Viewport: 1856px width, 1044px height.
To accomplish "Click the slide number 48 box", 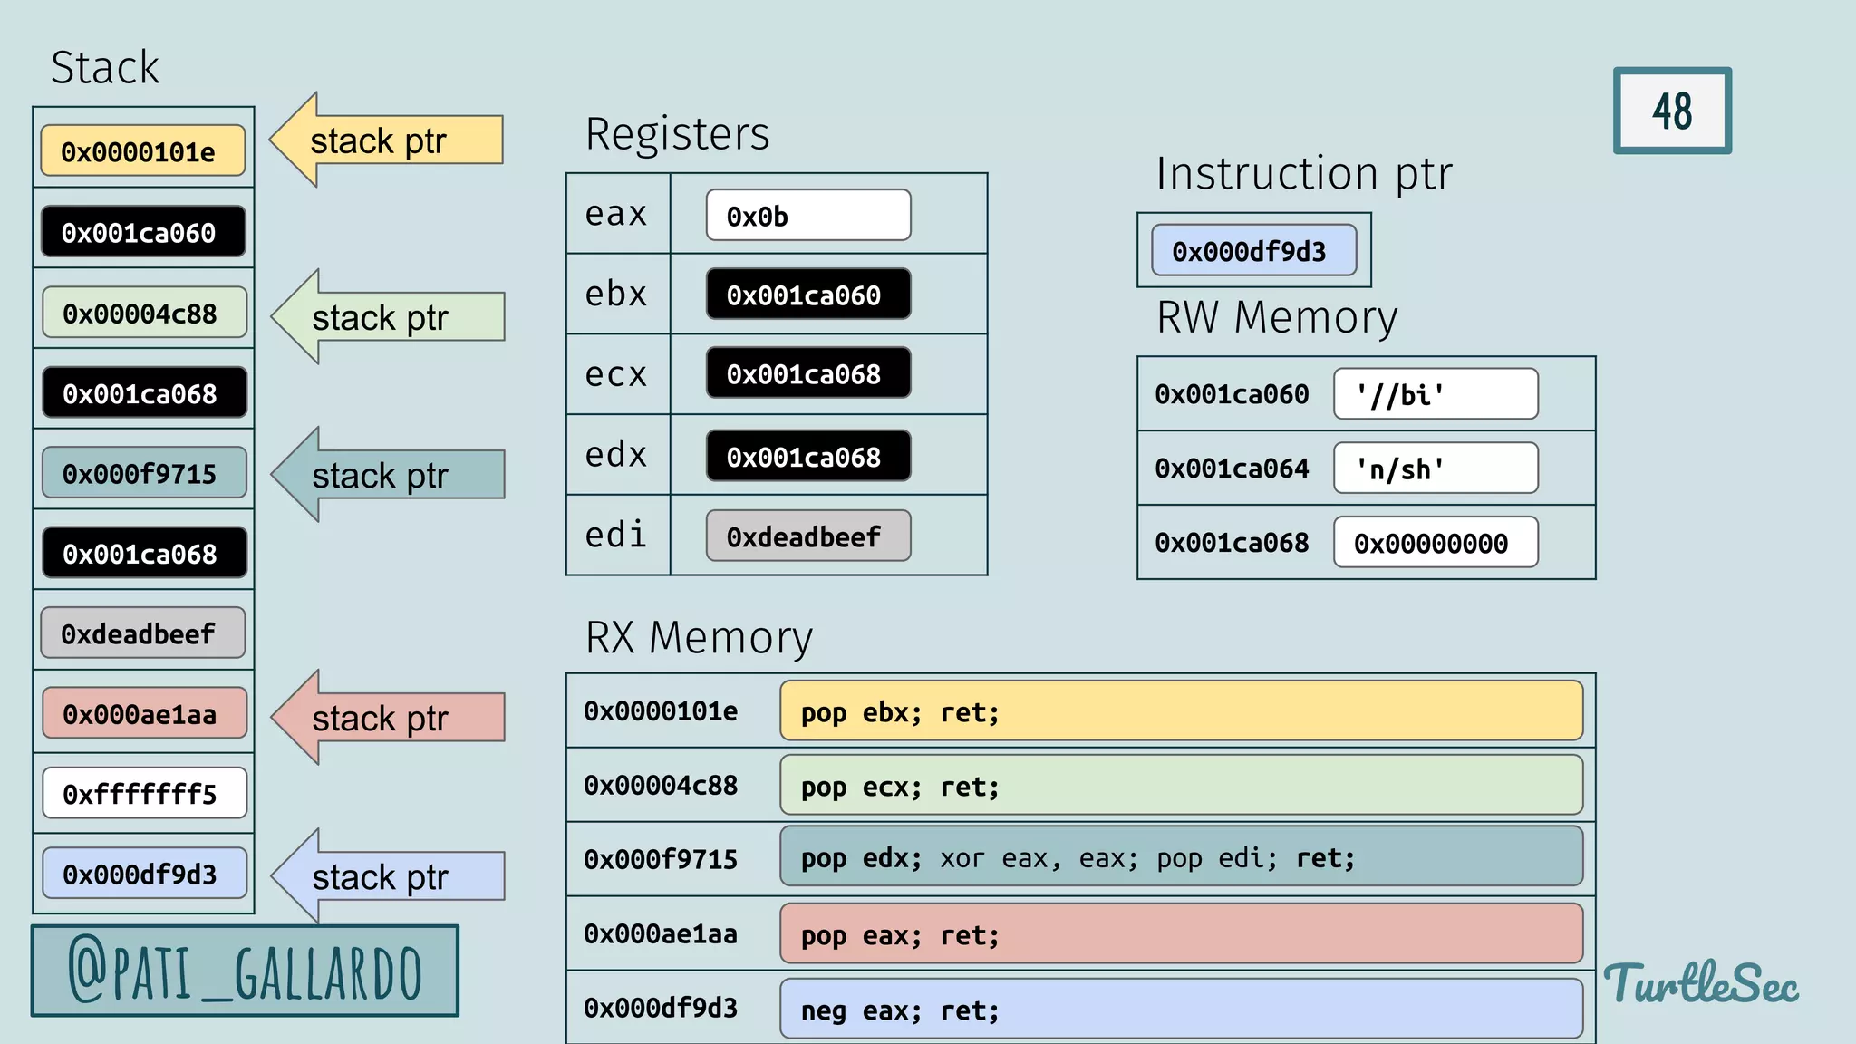I will [x=1671, y=111].
